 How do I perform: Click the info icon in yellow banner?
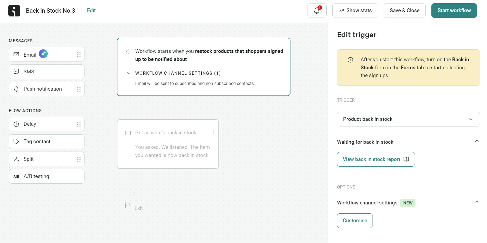(350, 59)
